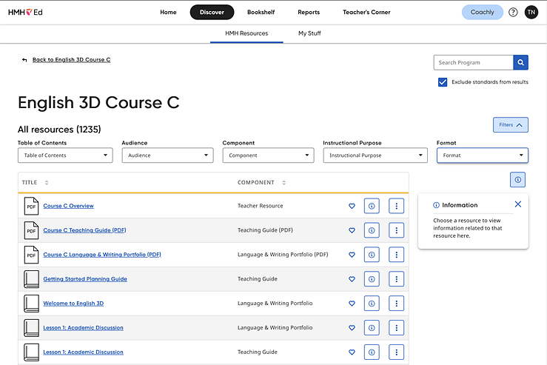Open the help question mark icon
The width and height of the screenshot is (547, 365).
pyautogui.click(x=513, y=12)
